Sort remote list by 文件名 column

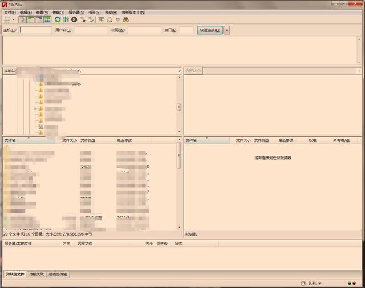[207, 140]
